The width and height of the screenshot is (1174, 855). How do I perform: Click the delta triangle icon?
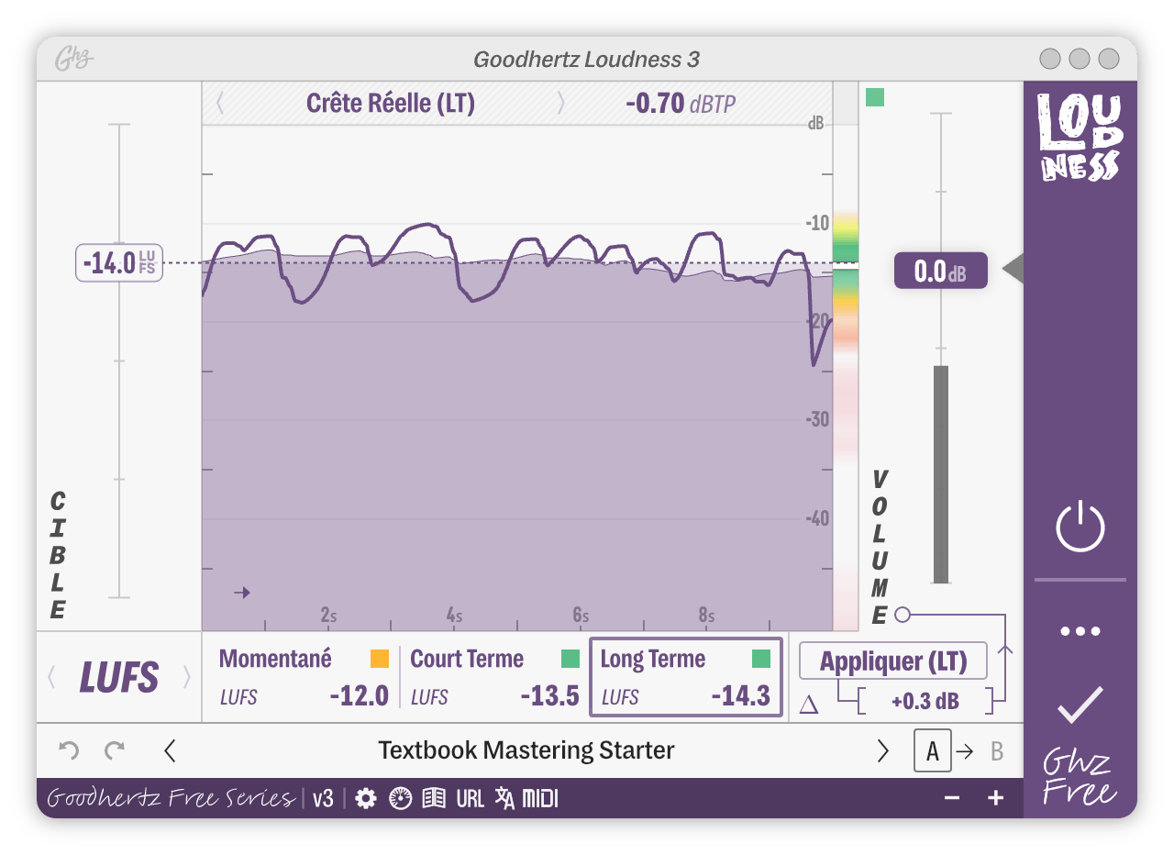[809, 705]
